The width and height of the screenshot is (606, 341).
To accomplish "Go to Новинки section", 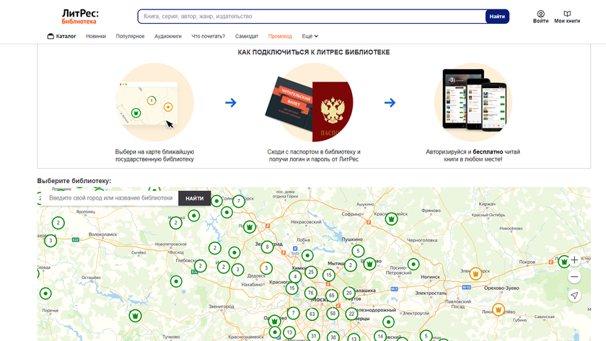I will 96,36.
